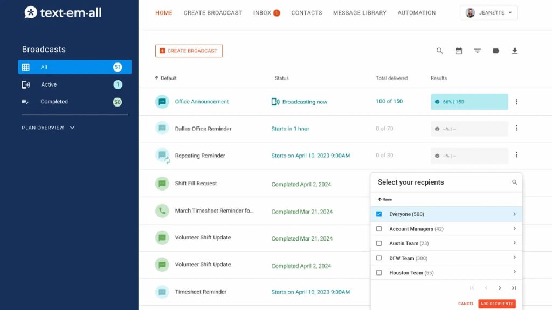
Task: Click the 66% results progress bar
Action: pos(469,102)
